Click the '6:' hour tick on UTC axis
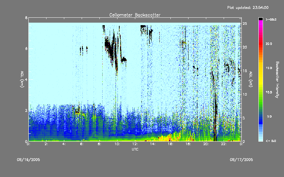Image resolution: width=284 pixels, height=177 pixels. pyautogui.click(x=82, y=144)
